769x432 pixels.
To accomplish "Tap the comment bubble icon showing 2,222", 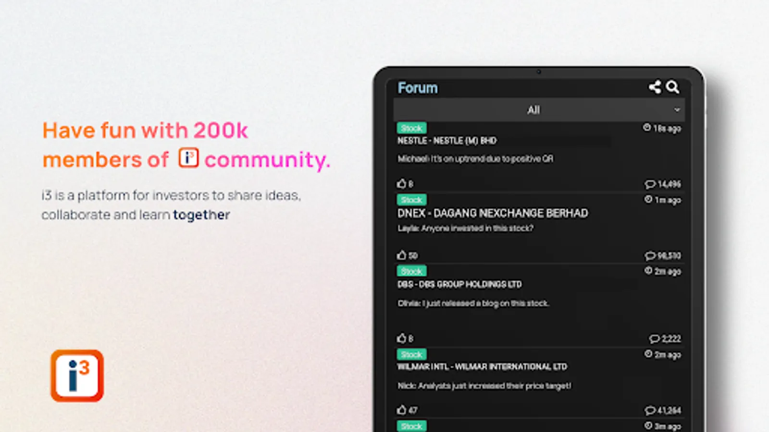I will (654, 339).
